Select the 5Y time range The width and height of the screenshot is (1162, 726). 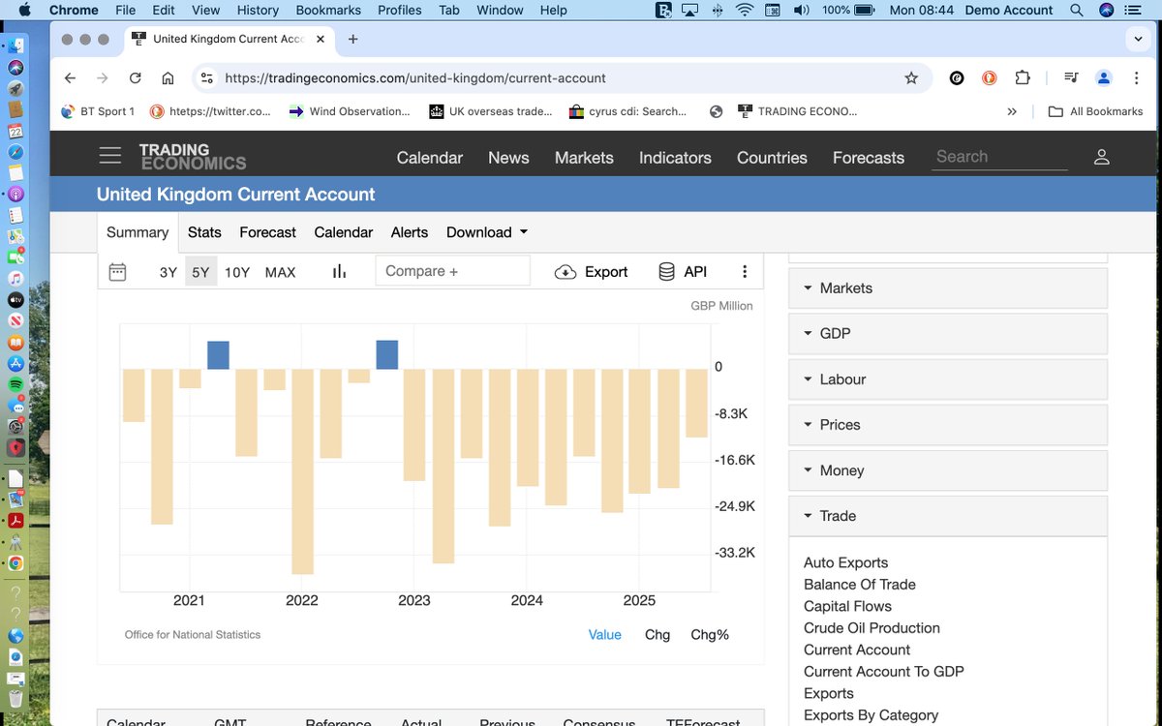pos(200,272)
